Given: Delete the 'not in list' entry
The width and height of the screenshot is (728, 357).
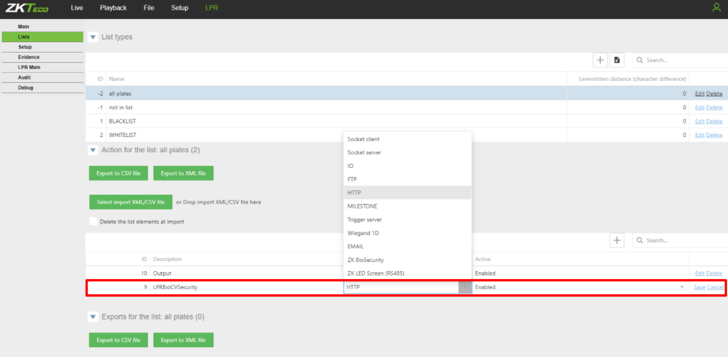Looking at the screenshot, I should 714,107.
